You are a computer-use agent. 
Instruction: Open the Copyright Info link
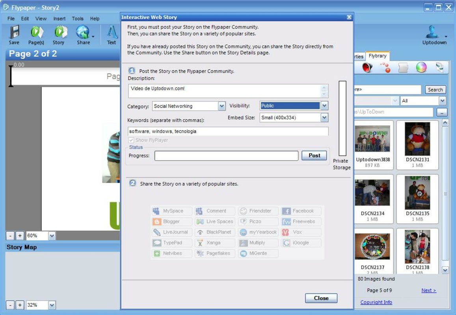click(376, 302)
